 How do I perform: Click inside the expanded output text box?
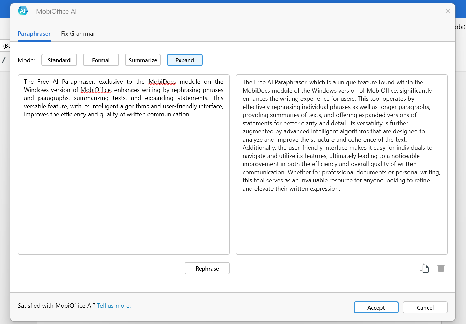tap(342, 164)
